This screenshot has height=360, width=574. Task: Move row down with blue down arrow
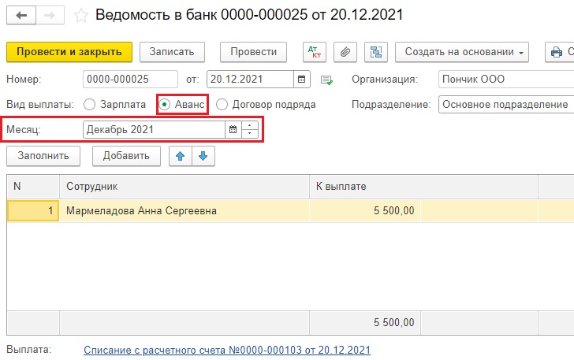click(x=203, y=156)
